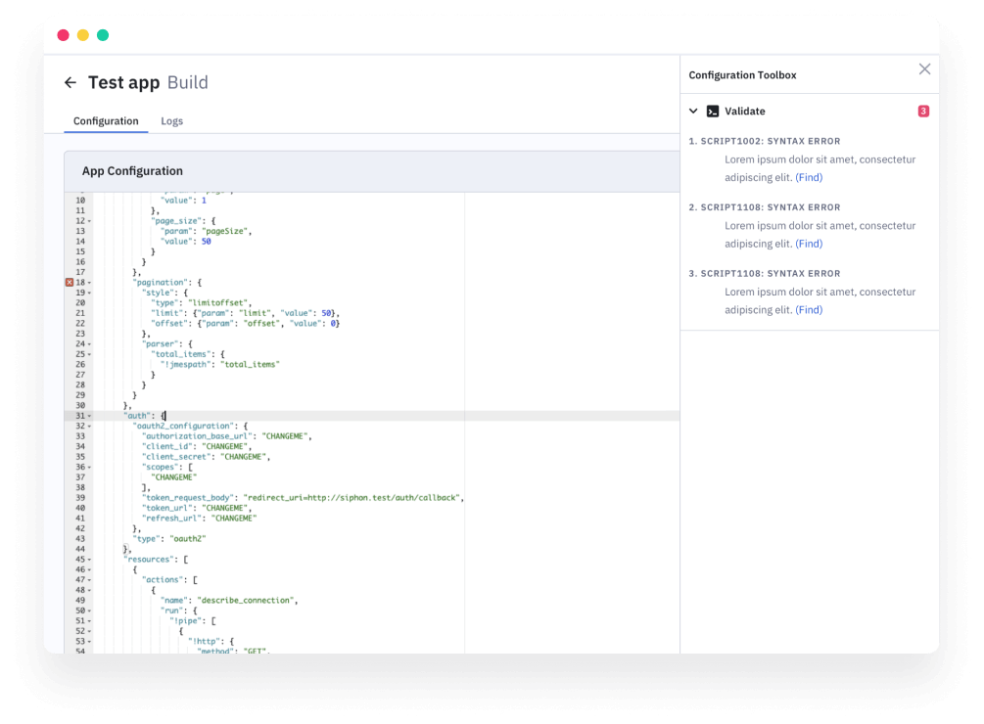Fold line 12 page_size block
The width and height of the screenshot is (984, 724).
[89, 221]
